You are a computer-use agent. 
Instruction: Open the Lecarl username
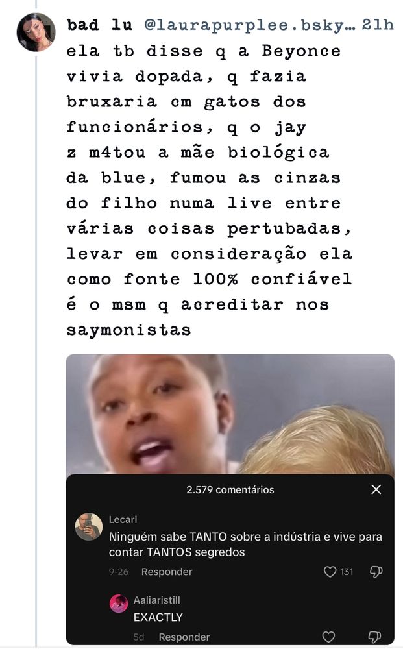123,519
